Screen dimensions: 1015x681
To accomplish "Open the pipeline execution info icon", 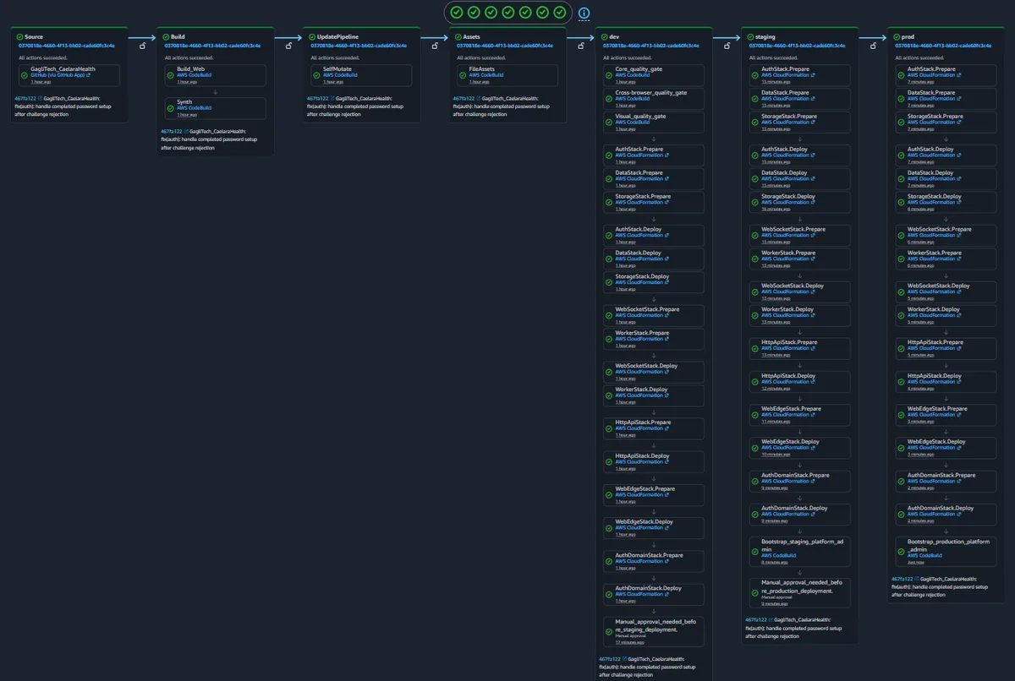I will tap(584, 13).
